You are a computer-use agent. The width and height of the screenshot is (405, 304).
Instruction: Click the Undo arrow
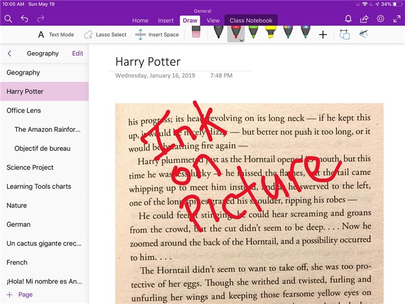click(24, 19)
